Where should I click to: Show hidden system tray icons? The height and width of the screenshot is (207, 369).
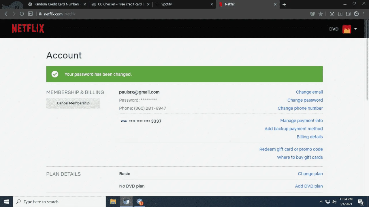(321, 202)
